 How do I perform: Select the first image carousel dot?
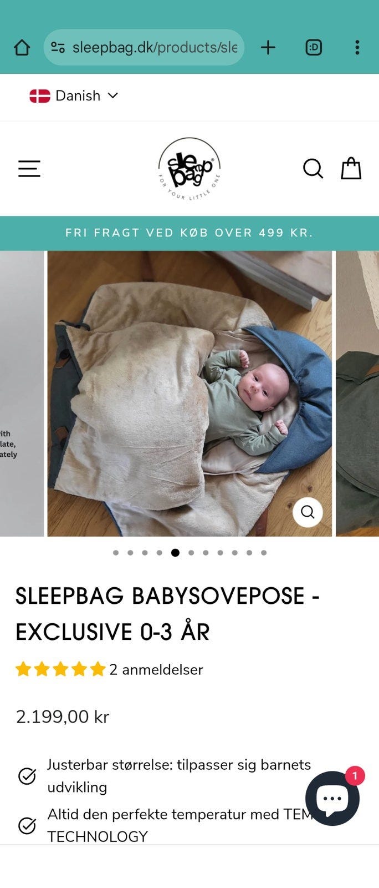[116, 553]
